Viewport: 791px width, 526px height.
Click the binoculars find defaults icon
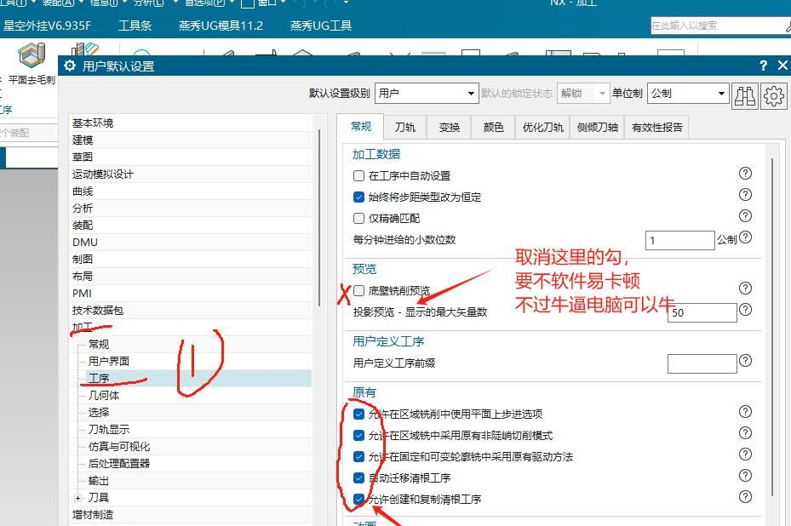pyautogui.click(x=747, y=96)
